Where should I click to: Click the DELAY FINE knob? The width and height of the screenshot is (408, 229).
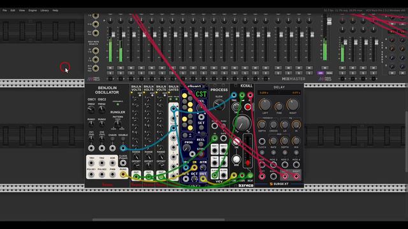(x=279, y=106)
